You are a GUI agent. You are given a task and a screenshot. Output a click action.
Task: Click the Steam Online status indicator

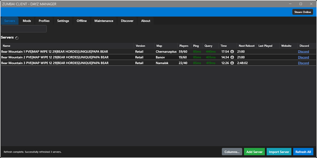click(x=302, y=12)
